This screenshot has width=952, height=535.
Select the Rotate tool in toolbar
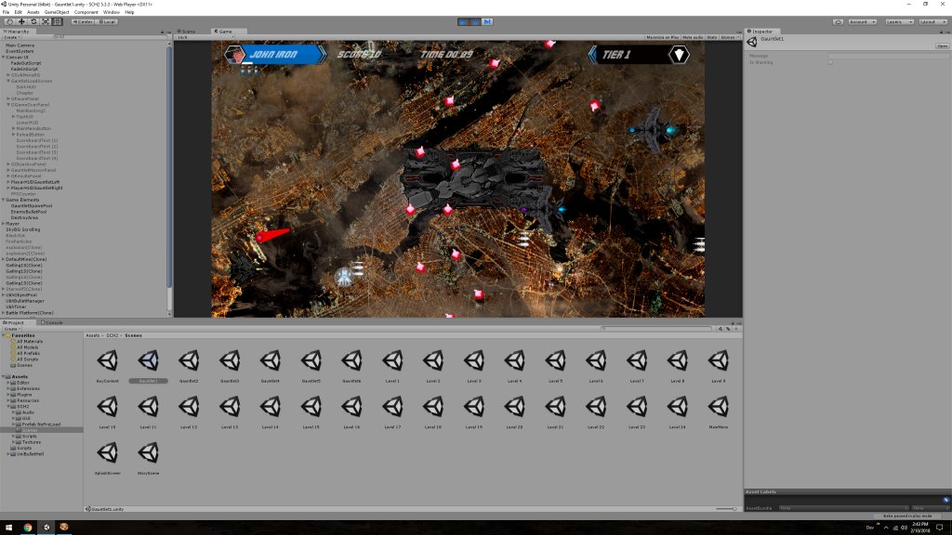coord(33,20)
